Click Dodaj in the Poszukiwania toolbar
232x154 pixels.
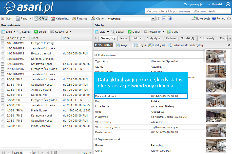(40, 32)
